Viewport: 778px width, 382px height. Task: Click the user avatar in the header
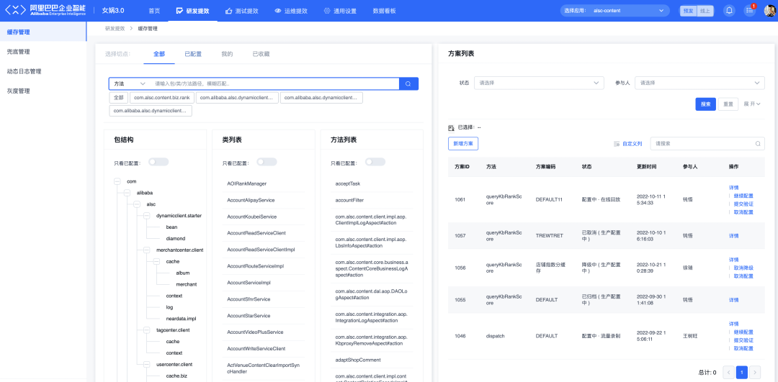(769, 10)
